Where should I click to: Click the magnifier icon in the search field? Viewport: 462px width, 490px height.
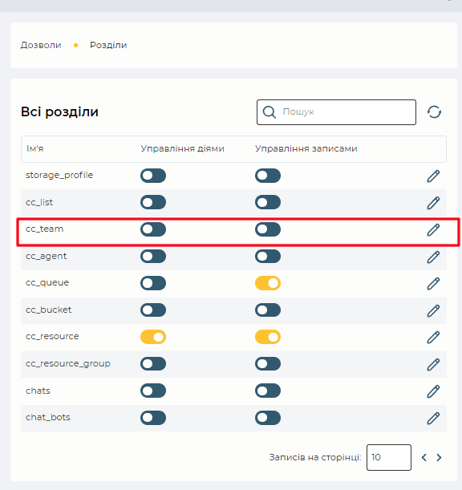click(x=269, y=112)
